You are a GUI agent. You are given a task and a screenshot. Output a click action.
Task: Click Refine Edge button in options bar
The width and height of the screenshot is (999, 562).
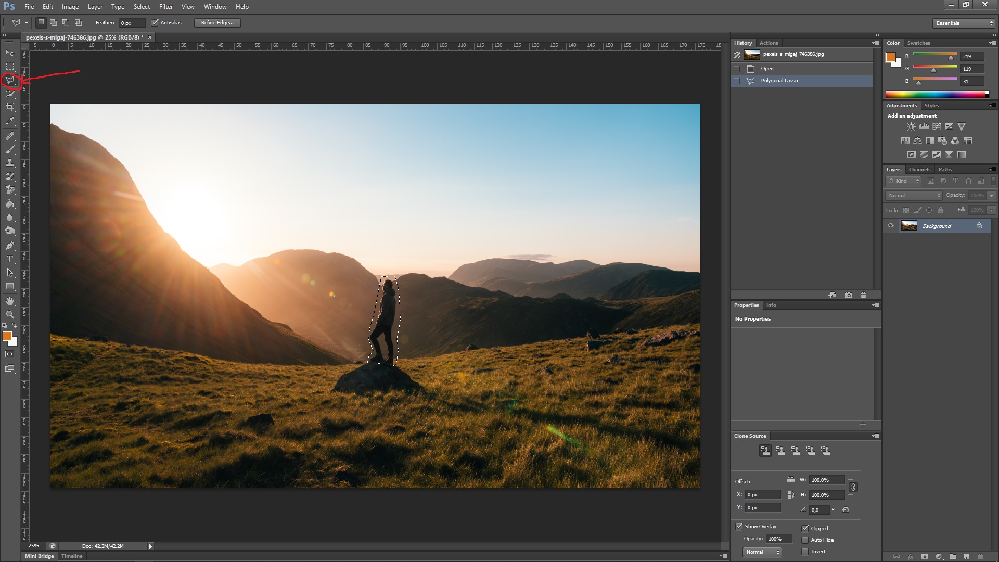[217, 23]
